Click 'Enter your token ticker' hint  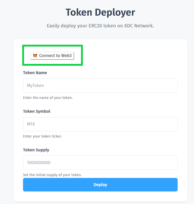[42, 136]
